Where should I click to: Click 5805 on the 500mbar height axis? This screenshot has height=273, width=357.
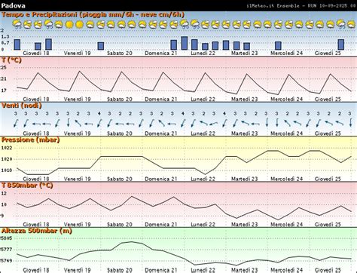(x=7, y=238)
